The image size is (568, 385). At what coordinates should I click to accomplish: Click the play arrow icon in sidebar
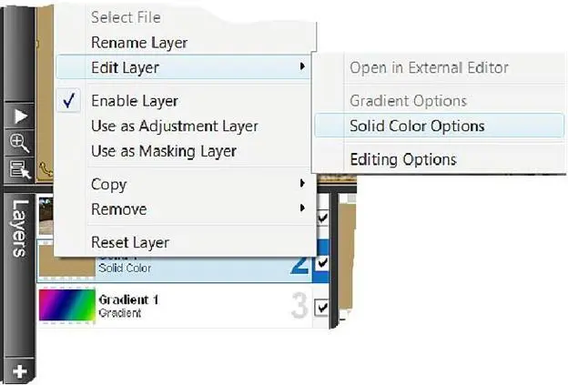pyautogui.click(x=19, y=117)
